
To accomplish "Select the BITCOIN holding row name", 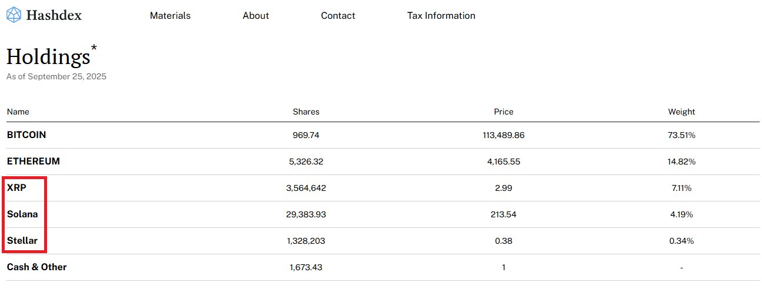I will coord(26,135).
